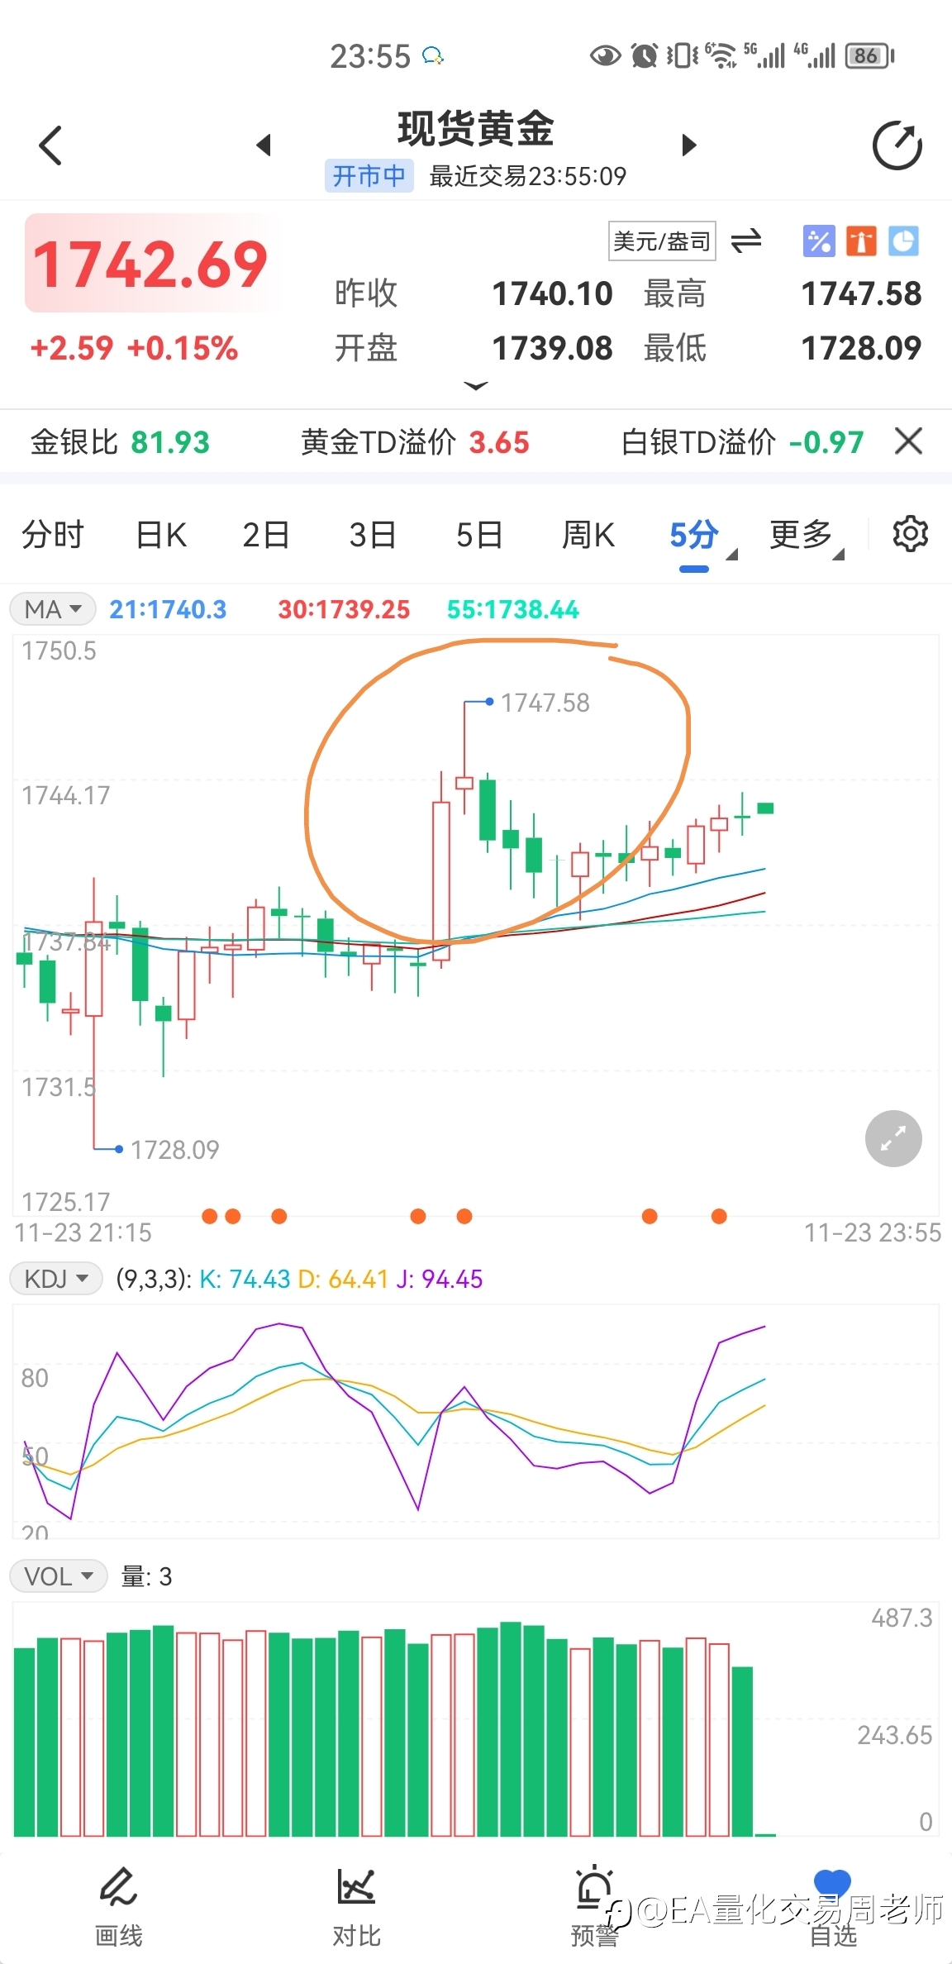Open the KDJ indicator dropdown
Image resolution: width=952 pixels, height=1964 pixels.
(x=56, y=1279)
